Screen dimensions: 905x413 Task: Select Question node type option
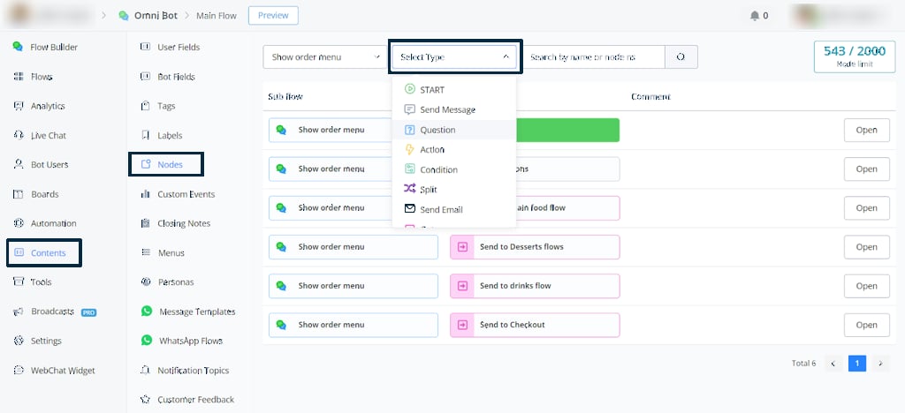[x=453, y=130]
